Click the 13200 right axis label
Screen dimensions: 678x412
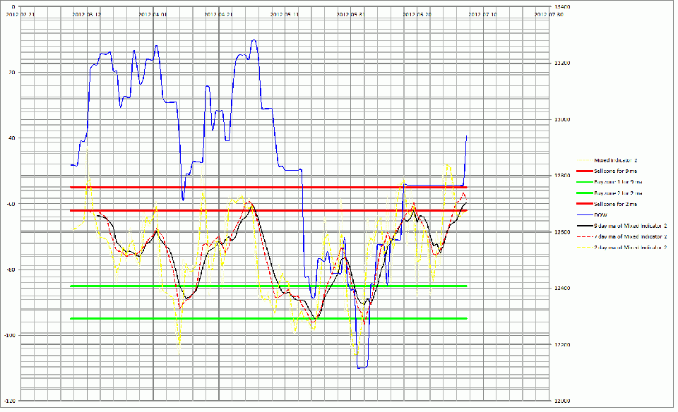point(561,63)
